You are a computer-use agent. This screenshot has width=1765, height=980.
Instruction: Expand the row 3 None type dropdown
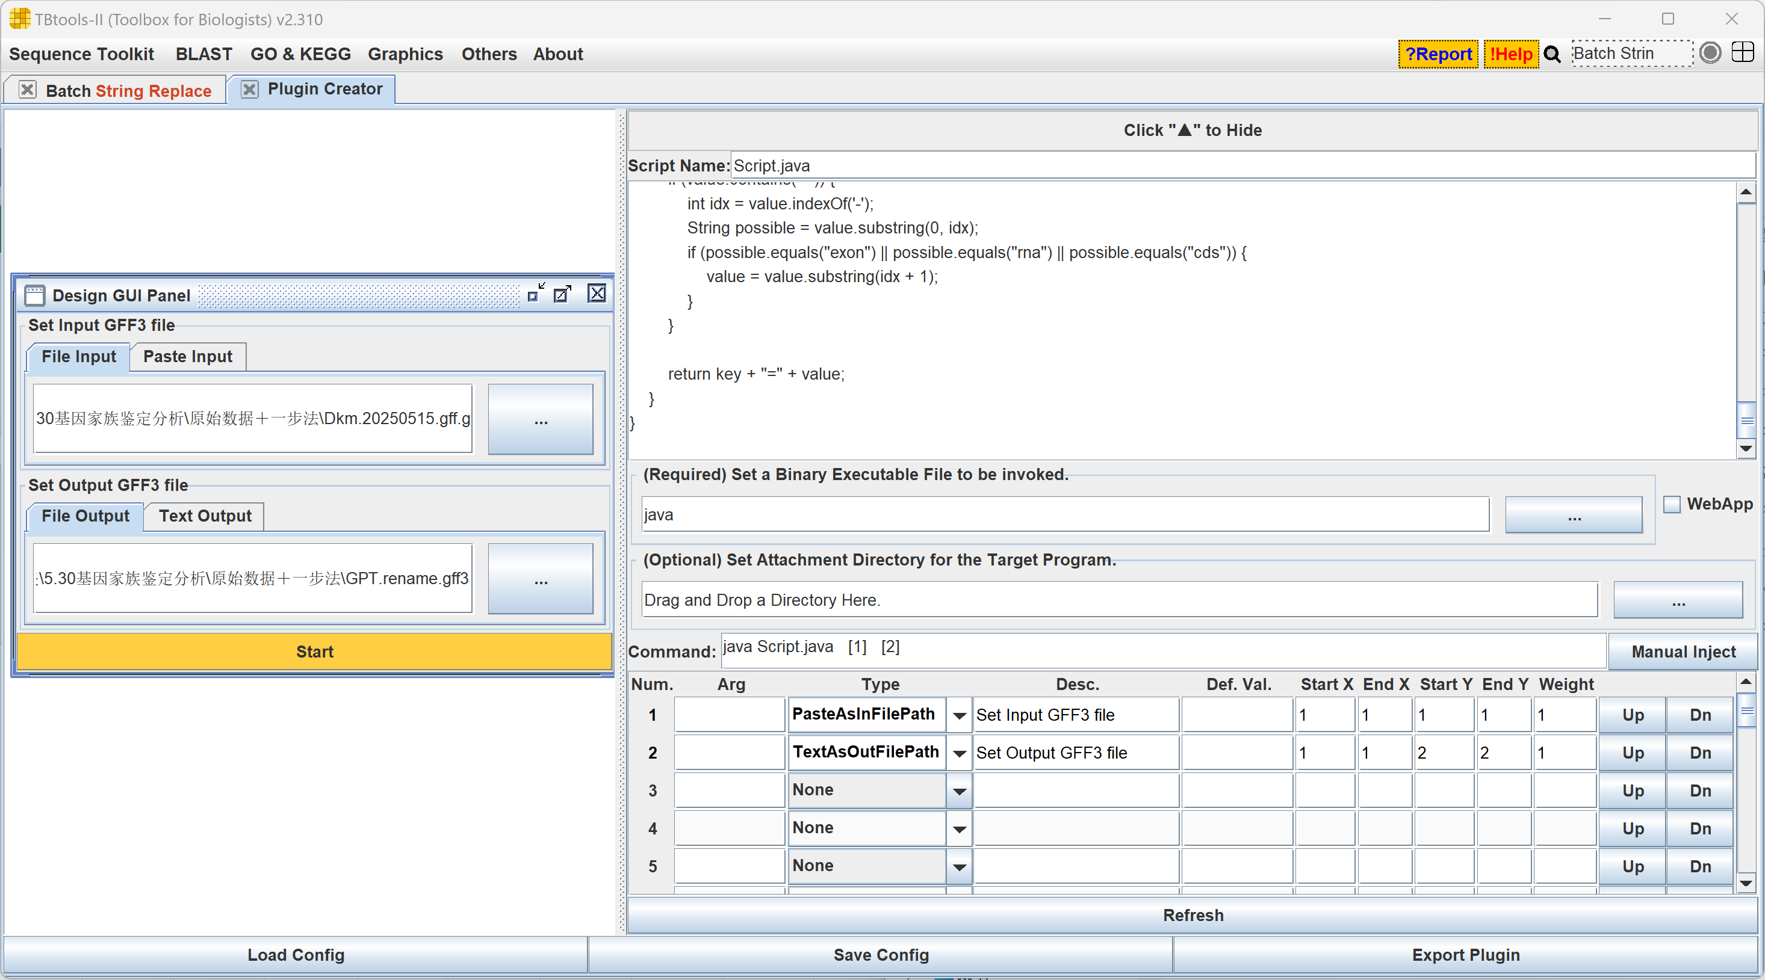[x=959, y=791]
